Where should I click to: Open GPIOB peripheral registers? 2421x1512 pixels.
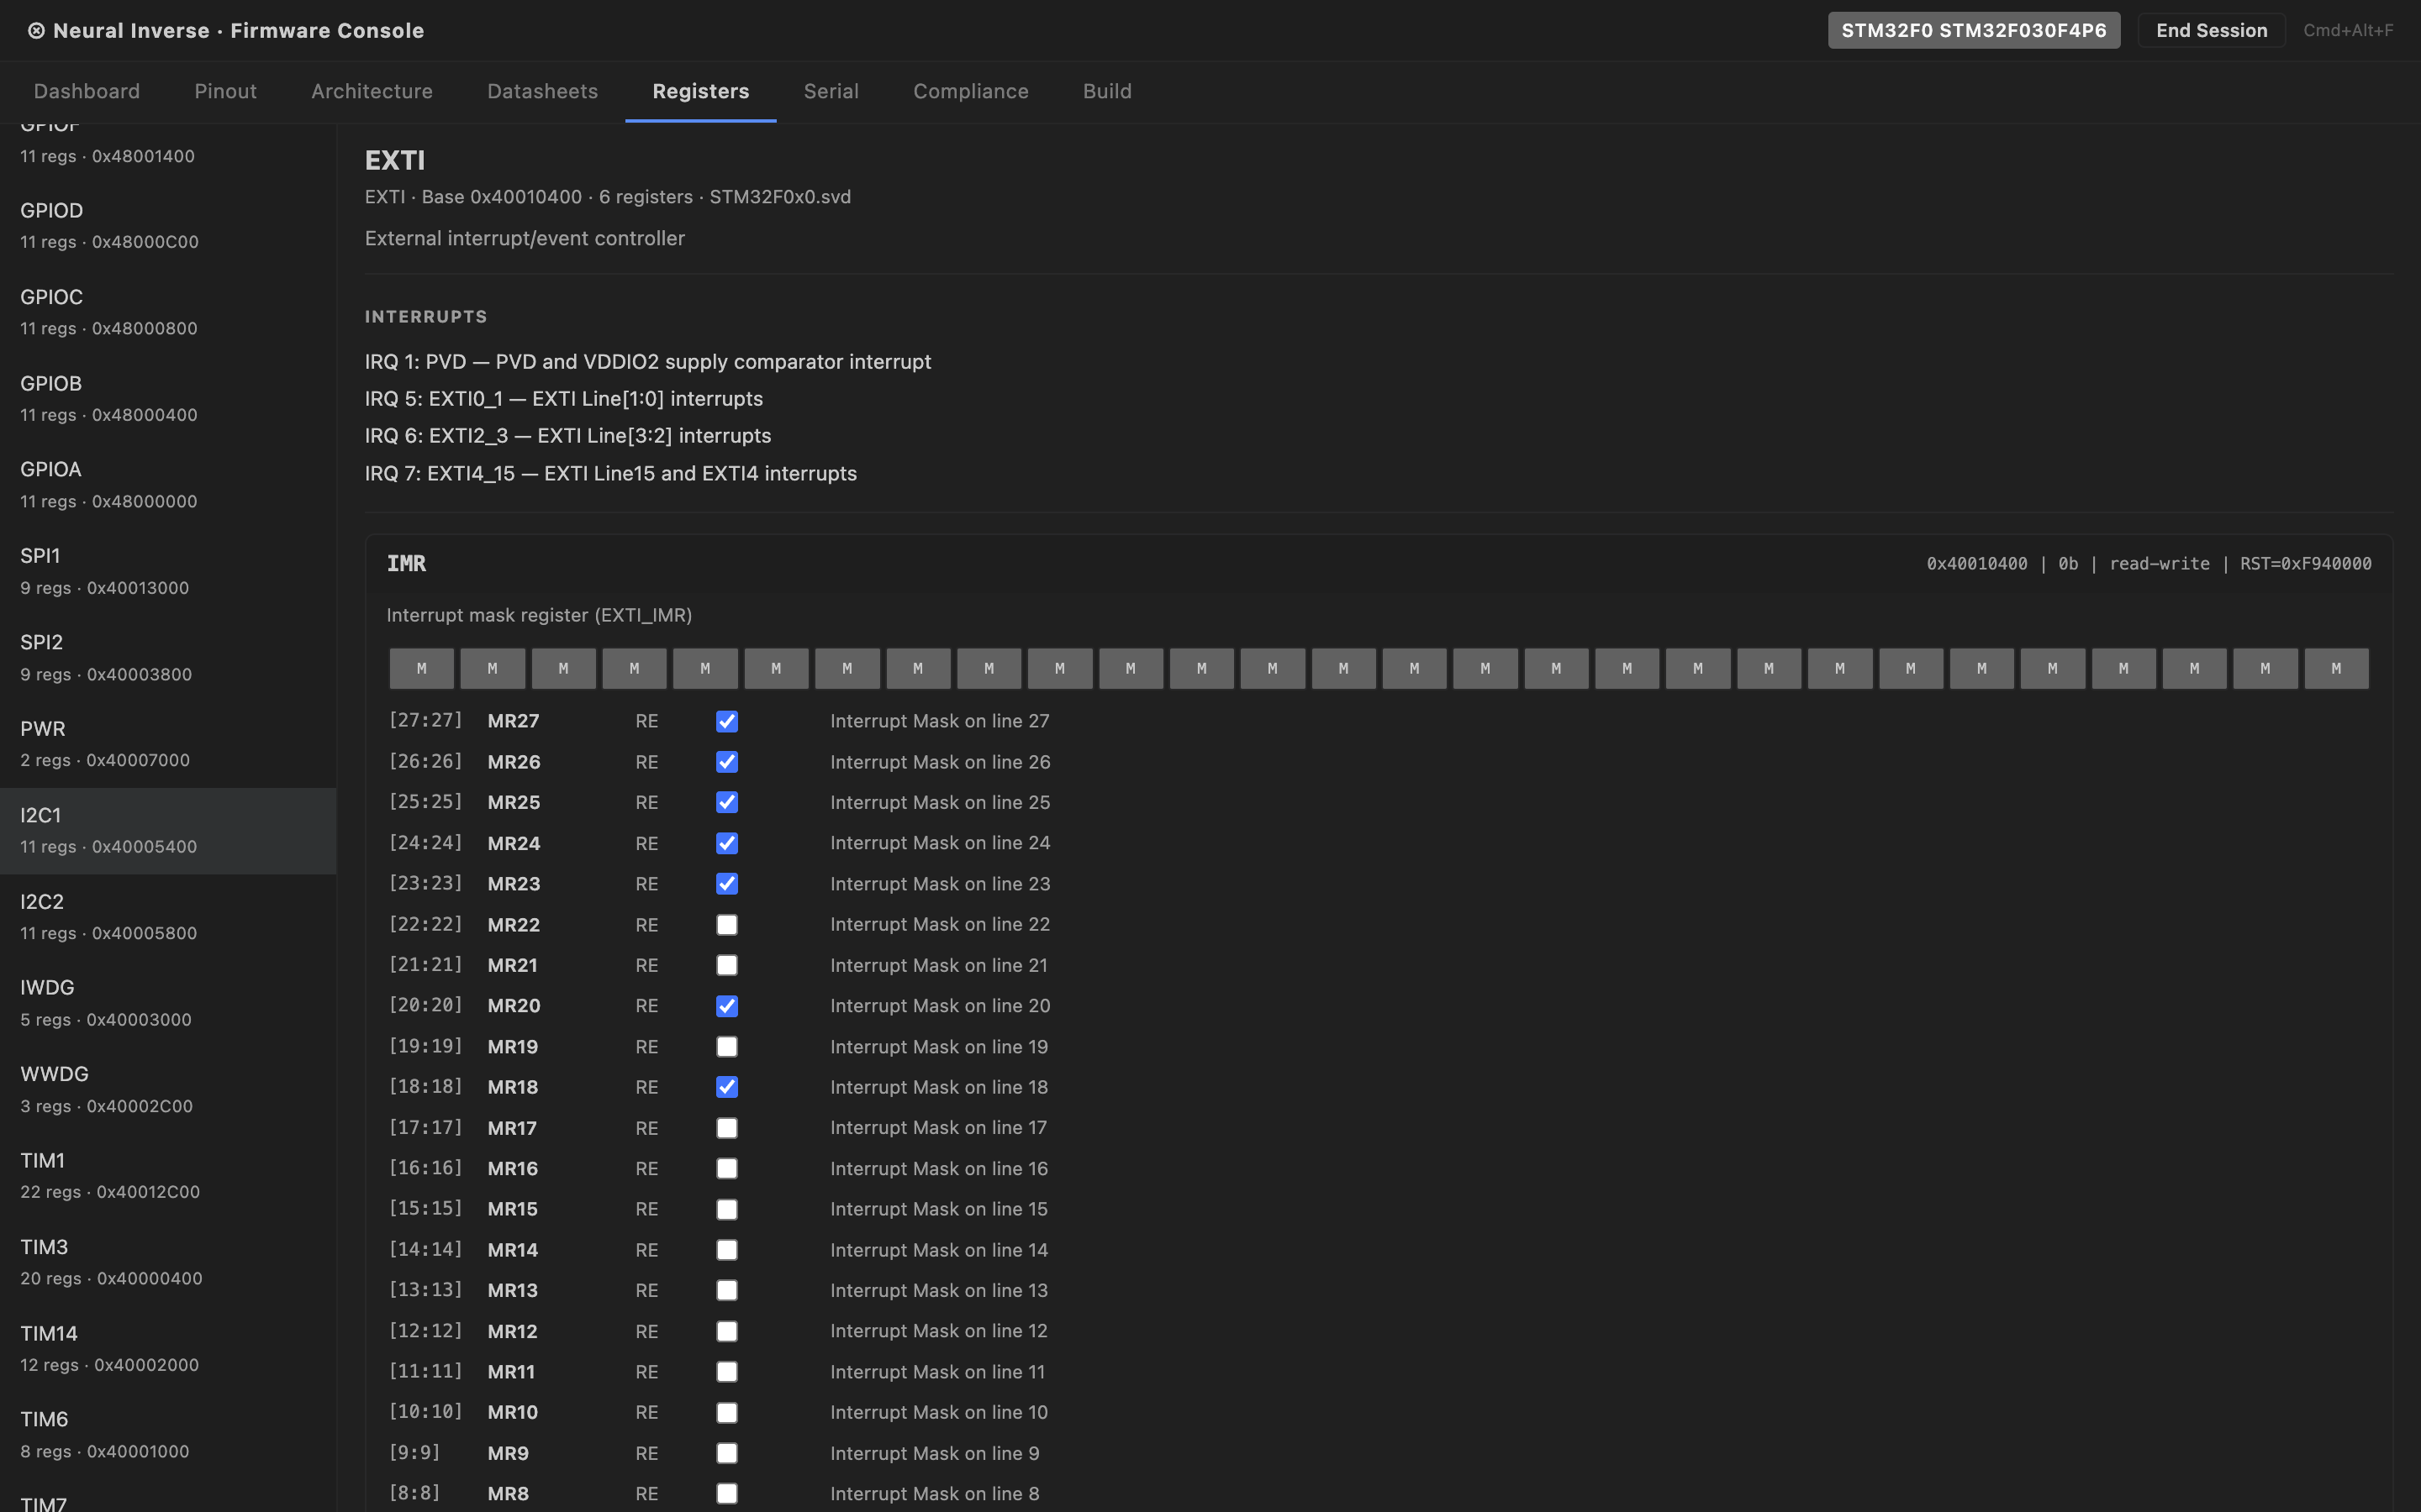pos(168,398)
